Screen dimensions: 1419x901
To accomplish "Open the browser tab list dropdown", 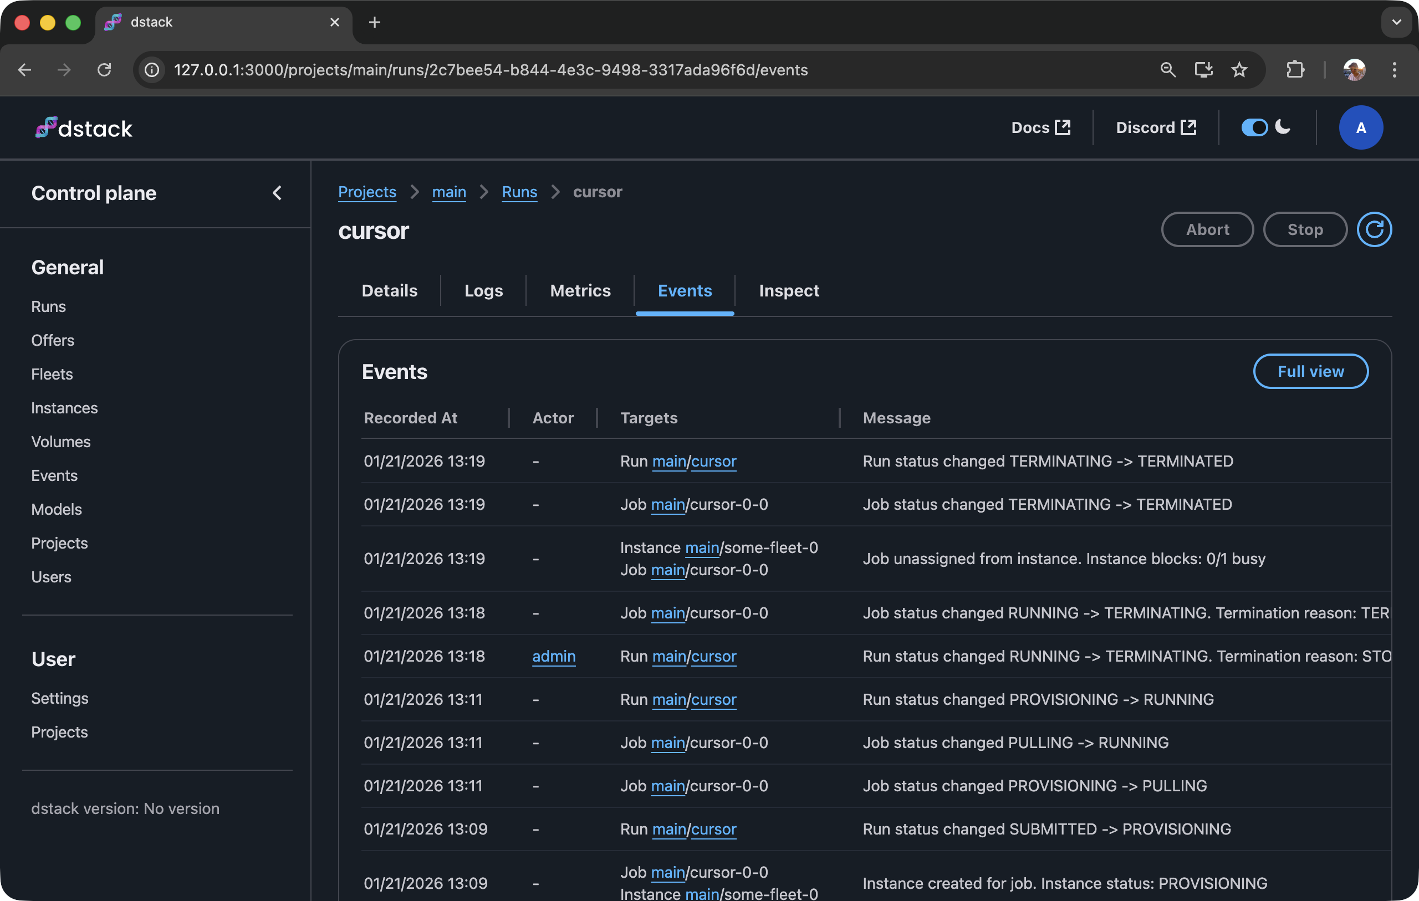I will pos(1396,22).
